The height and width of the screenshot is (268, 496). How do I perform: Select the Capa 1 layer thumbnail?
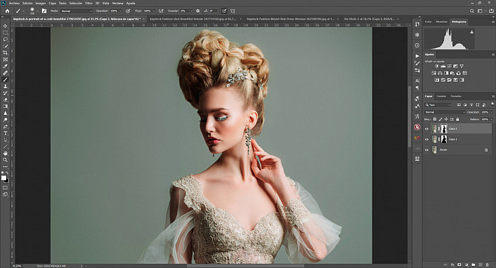coord(435,139)
